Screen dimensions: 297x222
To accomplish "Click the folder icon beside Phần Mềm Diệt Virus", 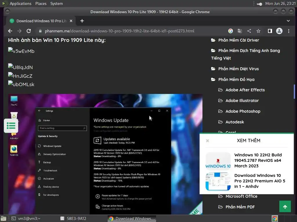I will tap(213, 69).
